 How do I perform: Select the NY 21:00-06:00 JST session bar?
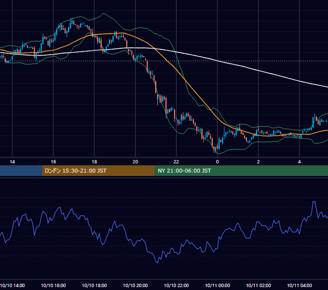coord(241,171)
